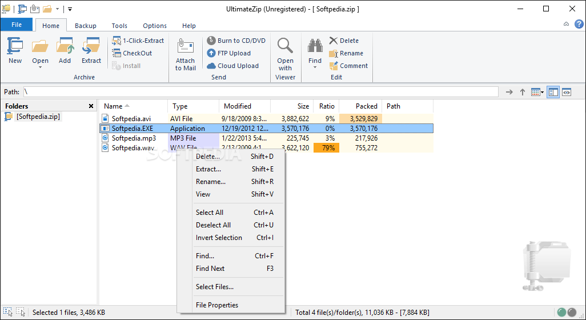Click quick access attach paperclip icon
This screenshot has height=320, width=586.
pyautogui.click(x=35, y=9)
